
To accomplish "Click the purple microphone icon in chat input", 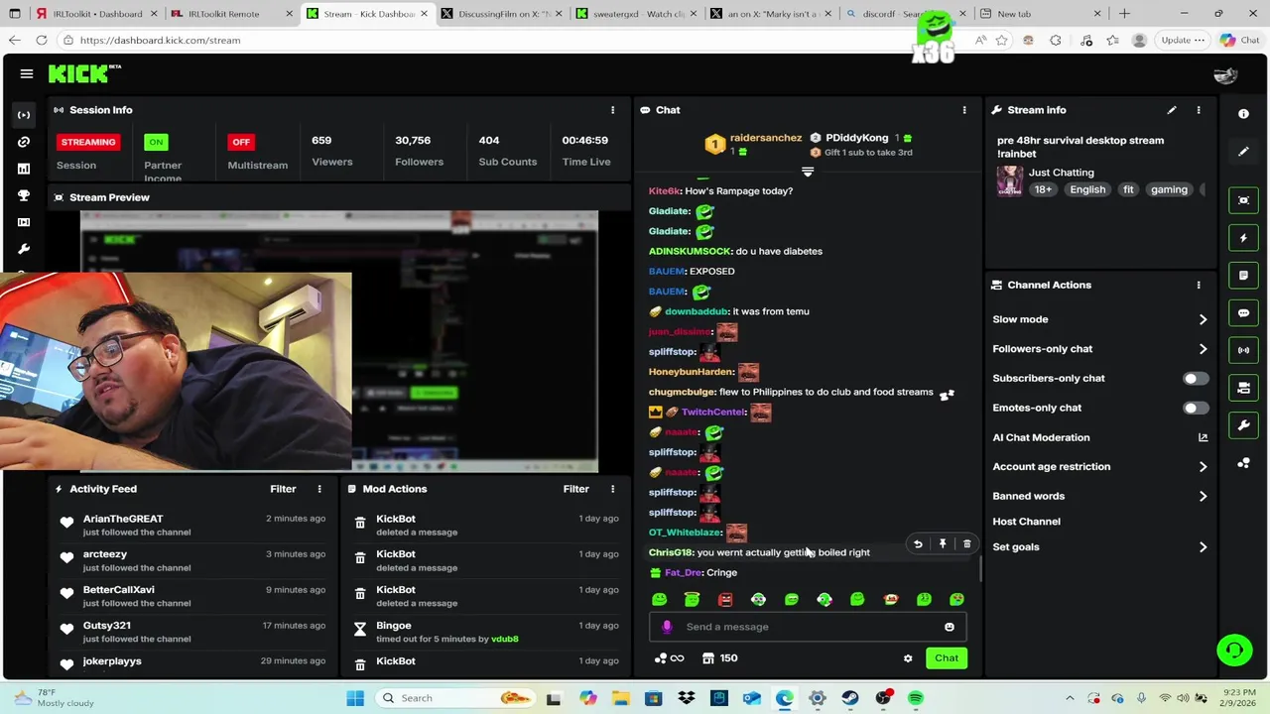I will pos(667,627).
